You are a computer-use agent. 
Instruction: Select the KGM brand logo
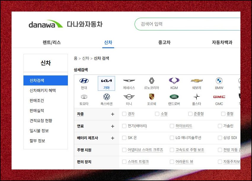coord(174,81)
